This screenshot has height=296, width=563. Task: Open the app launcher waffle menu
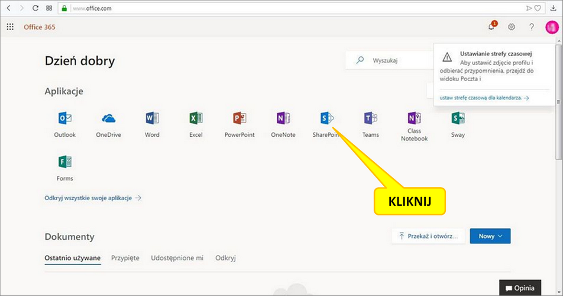tap(10, 27)
